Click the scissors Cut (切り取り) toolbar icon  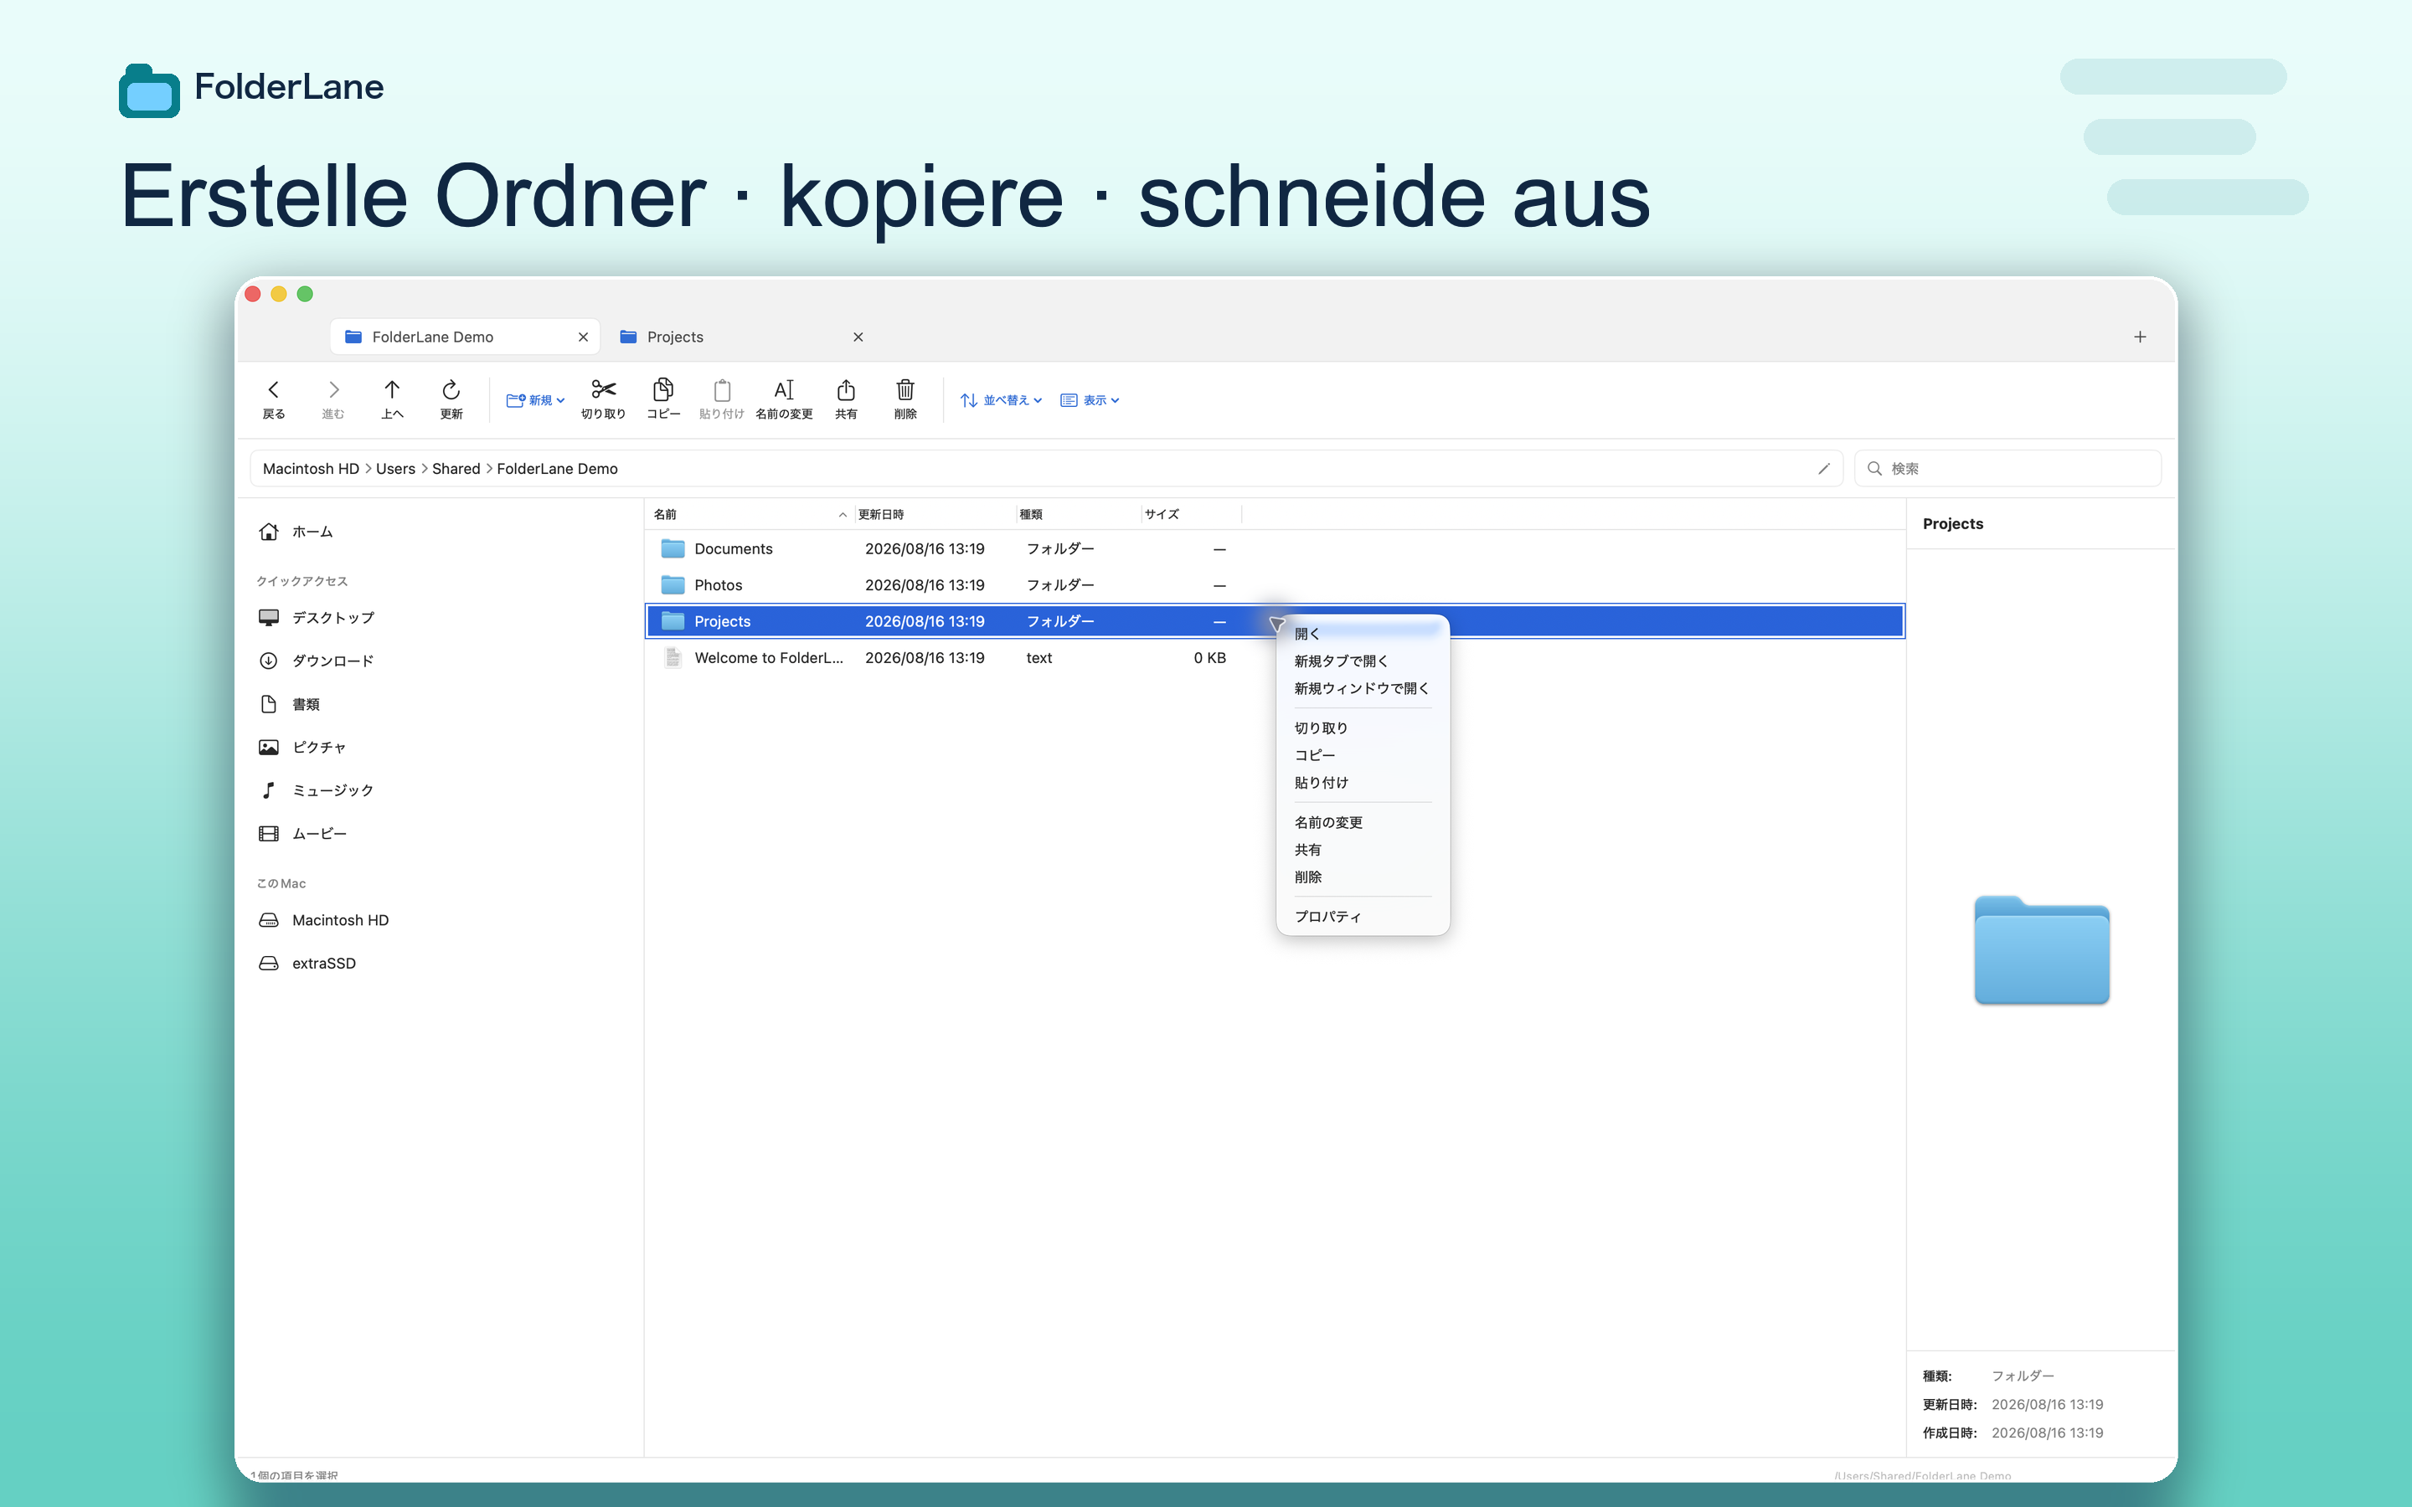coord(603,388)
